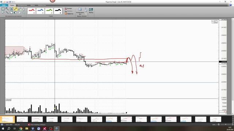234x131 pixels.
Task: Select the highlighted Pen drawing tool
Action: click(15, 9)
